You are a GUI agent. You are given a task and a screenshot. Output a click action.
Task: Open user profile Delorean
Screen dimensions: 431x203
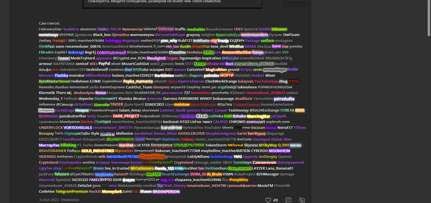click(x=166, y=29)
